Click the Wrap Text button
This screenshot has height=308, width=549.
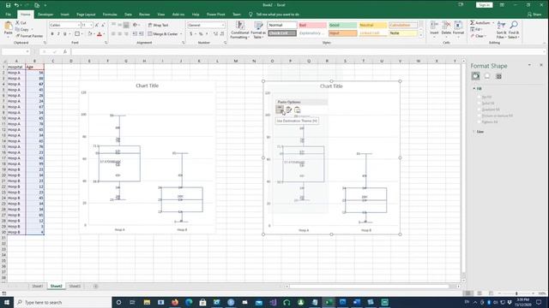coord(158,25)
